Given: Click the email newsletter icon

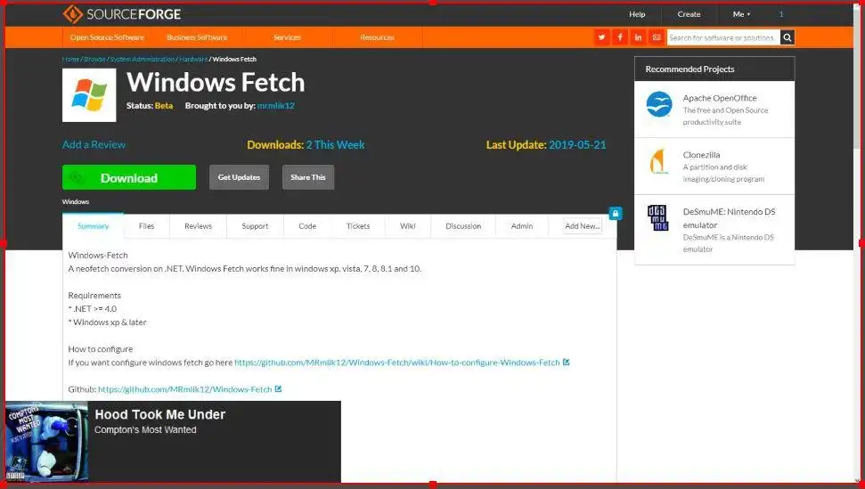Looking at the screenshot, I should (x=656, y=37).
